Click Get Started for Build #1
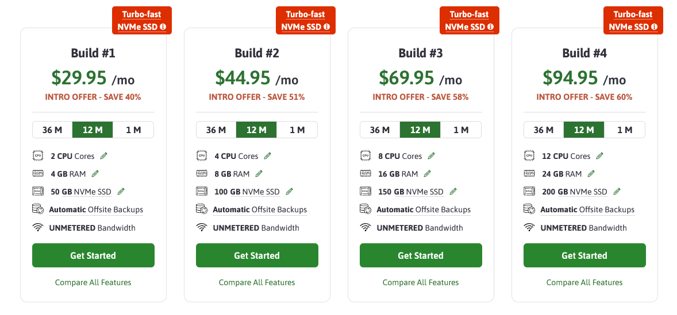This screenshot has width=677, height=315. 93,255
